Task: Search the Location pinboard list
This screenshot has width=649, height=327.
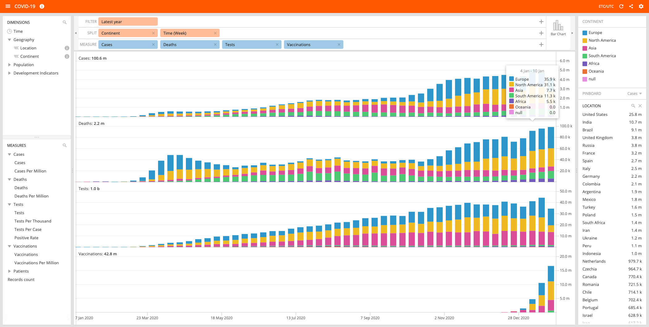Action: pos(633,106)
